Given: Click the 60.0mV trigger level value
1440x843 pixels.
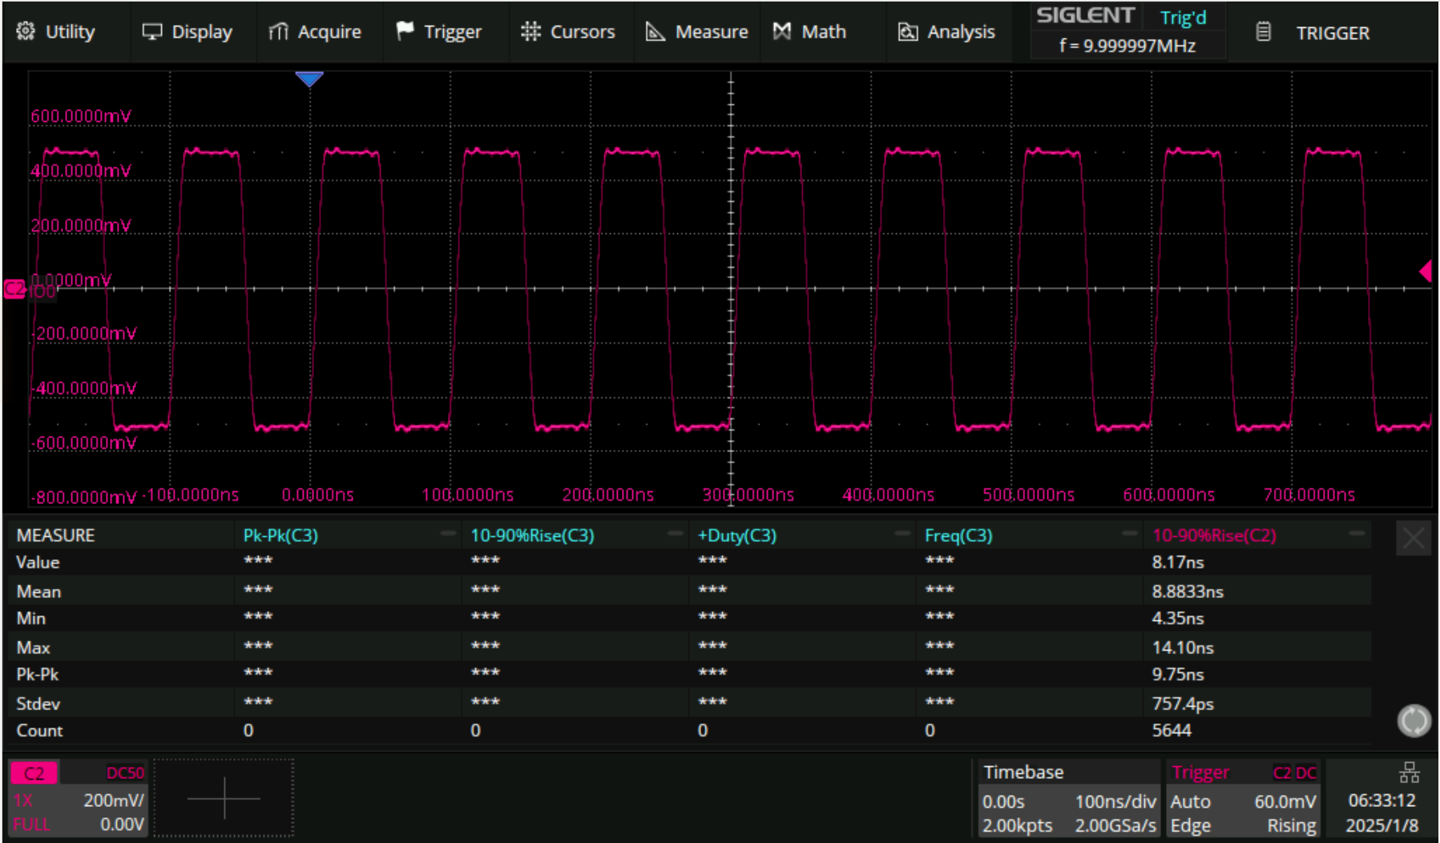Looking at the screenshot, I should coord(1285,801).
